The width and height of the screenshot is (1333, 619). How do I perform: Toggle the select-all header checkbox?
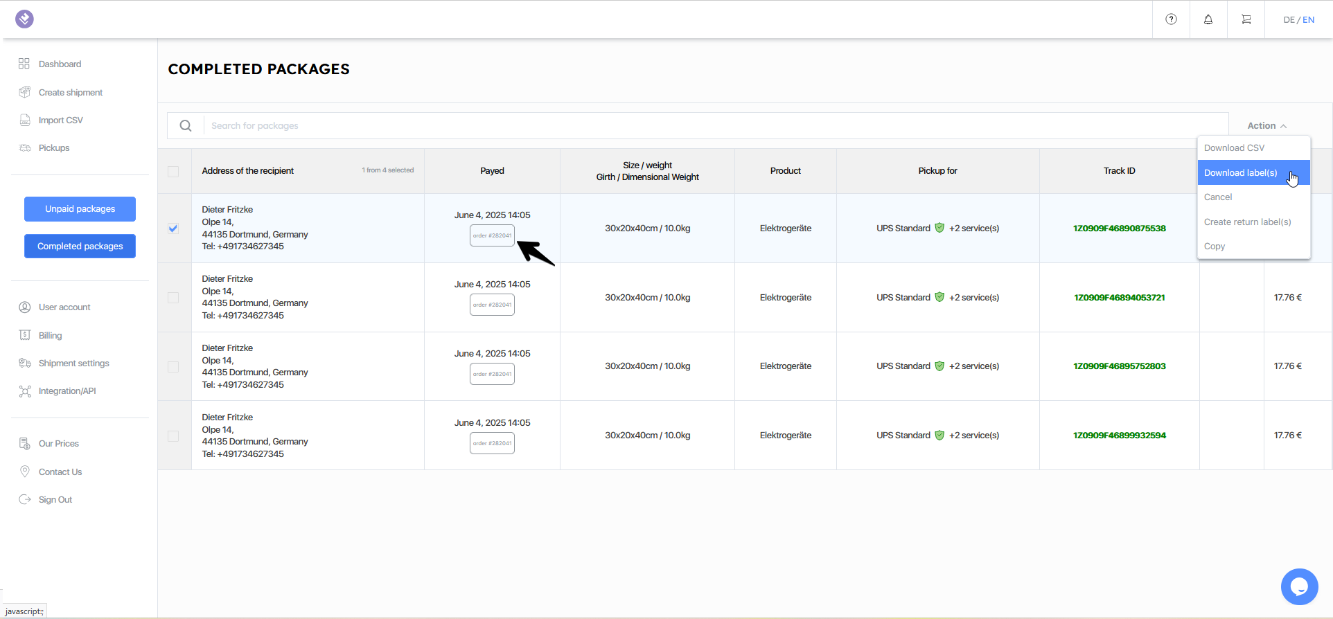(x=173, y=171)
